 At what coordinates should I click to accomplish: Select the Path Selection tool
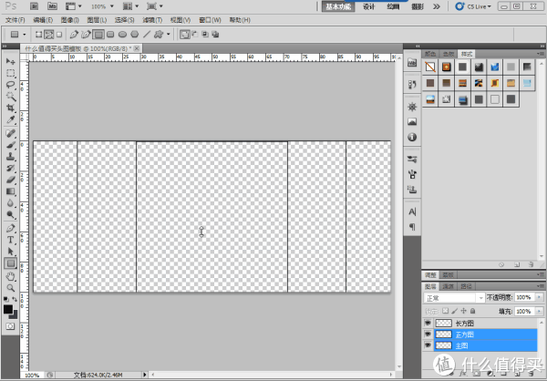pos(10,252)
